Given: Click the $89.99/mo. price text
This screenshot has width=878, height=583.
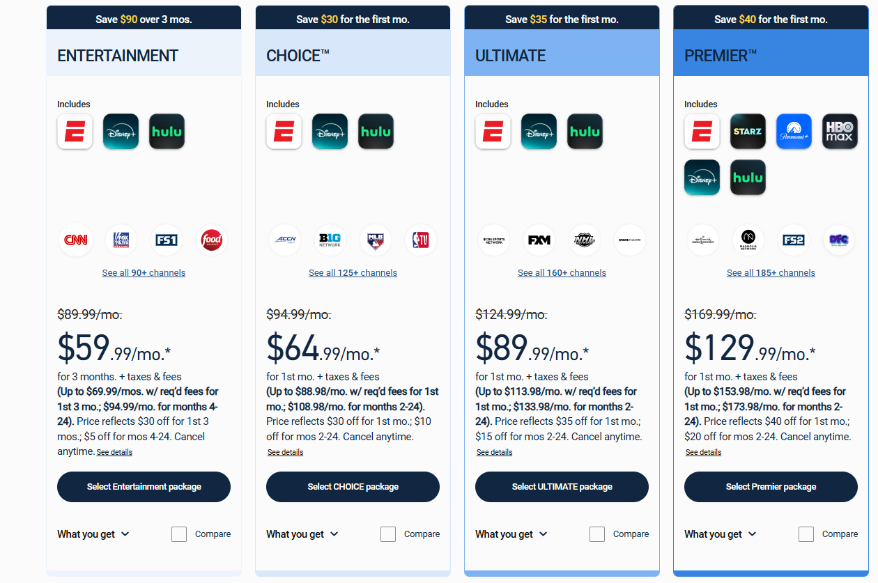Looking at the screenshot, I should click(532, 348).
